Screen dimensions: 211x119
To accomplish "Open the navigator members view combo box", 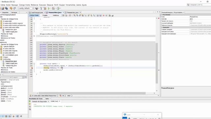I will 6,77.
